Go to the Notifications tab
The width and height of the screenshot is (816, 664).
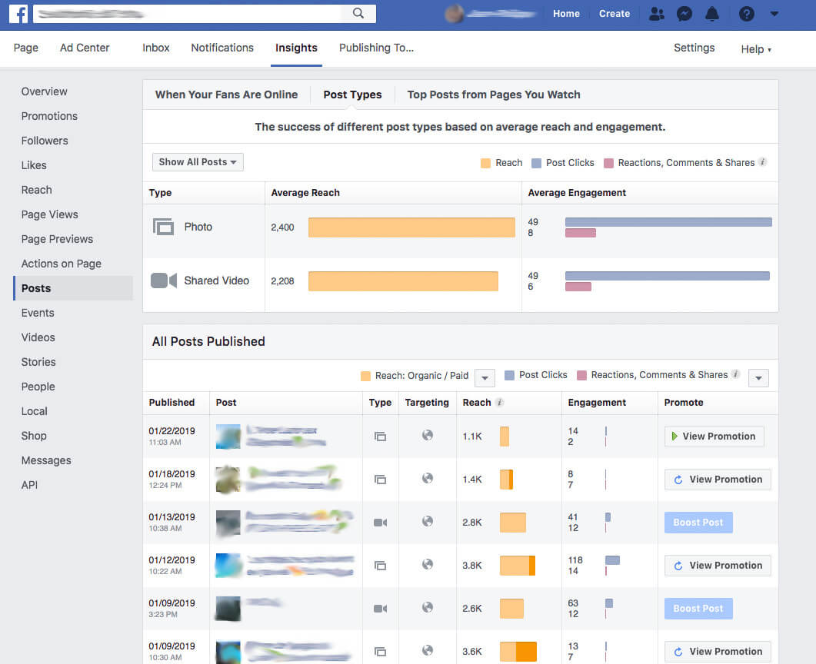[x=222, y=48]
